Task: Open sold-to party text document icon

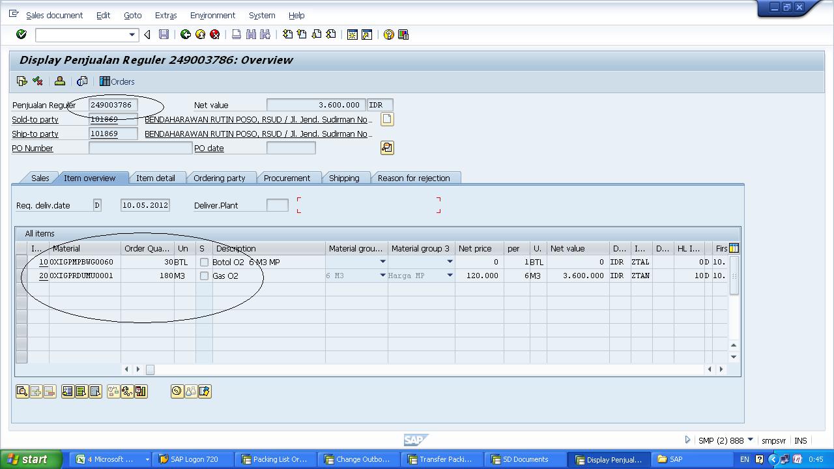Action: tap(387, 119)
